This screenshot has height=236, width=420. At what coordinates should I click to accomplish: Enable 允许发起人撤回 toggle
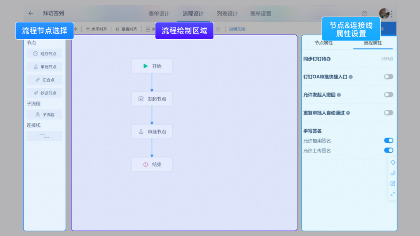point(388,95)
